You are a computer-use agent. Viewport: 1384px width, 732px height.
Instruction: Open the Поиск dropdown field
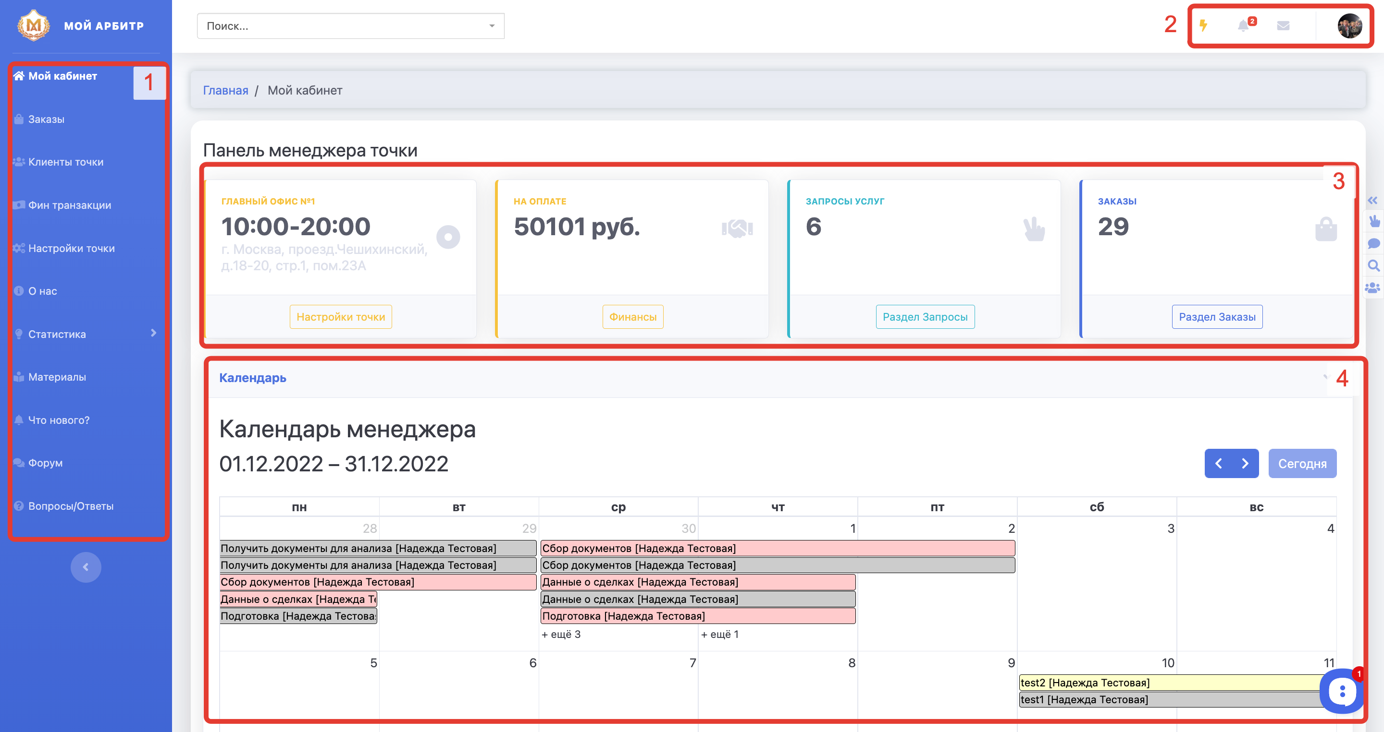350,26
